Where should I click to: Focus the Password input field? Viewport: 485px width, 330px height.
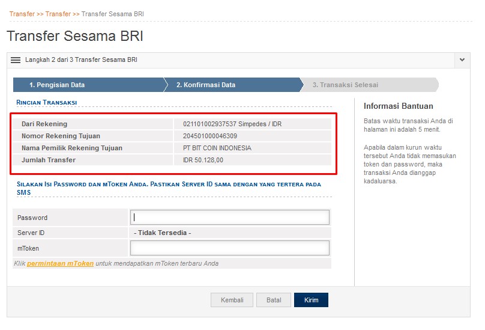230,218
